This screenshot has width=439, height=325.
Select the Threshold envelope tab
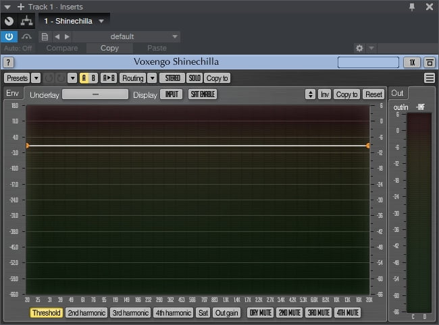coord(47,312)
